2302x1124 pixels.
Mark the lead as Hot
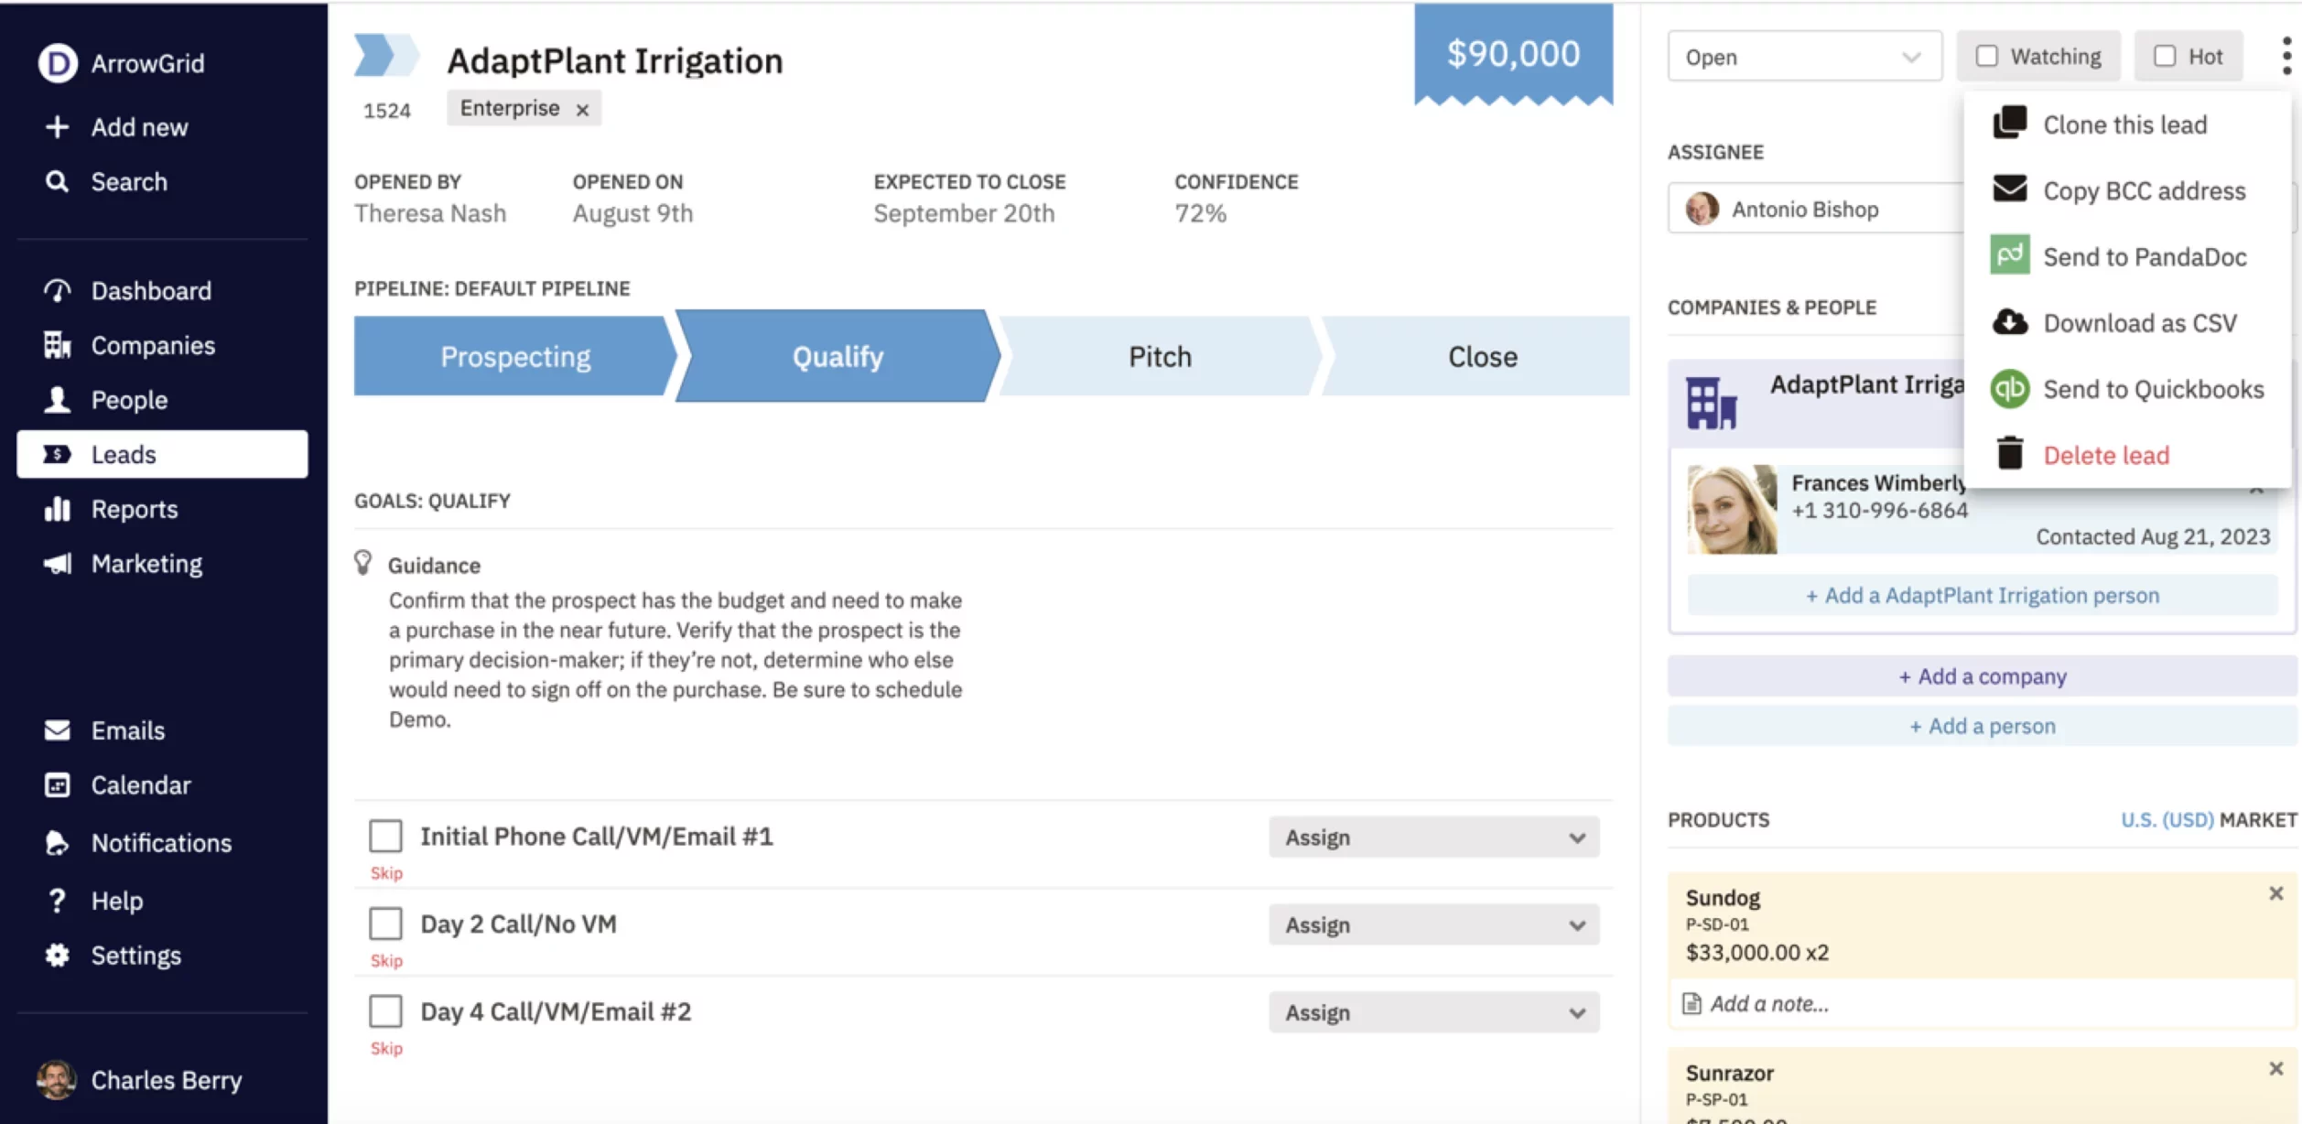(2165, 56)
